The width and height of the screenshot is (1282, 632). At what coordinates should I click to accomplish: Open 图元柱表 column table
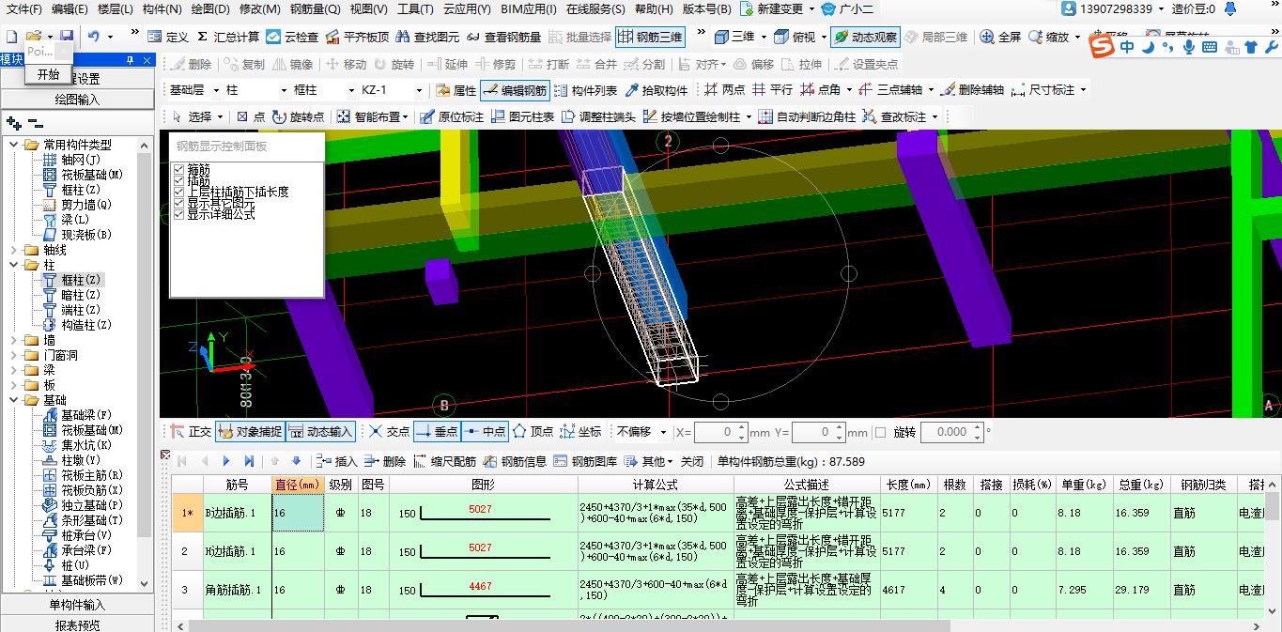[522, 116]
